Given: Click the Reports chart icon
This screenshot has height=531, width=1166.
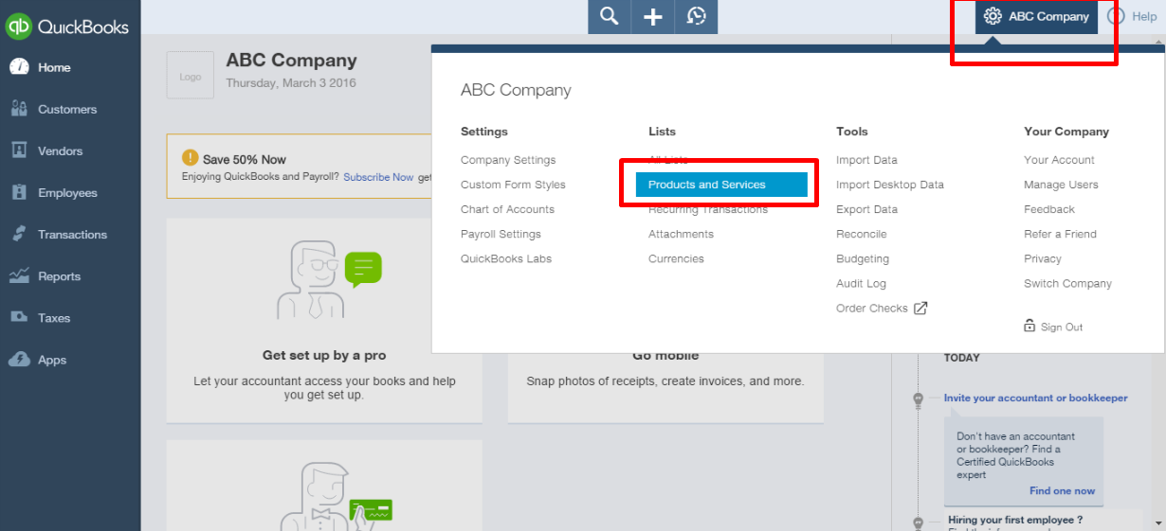Looking at the screenshot, I should pos(19,276).
